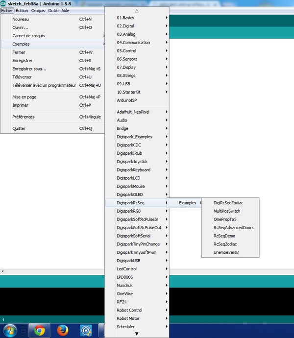Expand Digispark_Examples submenu
The width and height of the screenshot is (294, 338).
(137, 137)
